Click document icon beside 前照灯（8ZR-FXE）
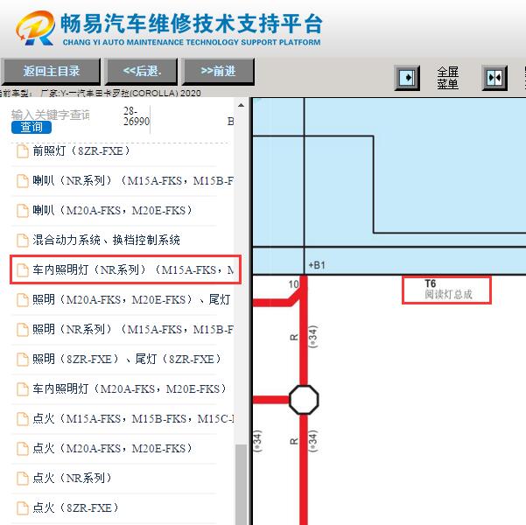The height and width of the screenshot is (525, 526). (23, 151)
